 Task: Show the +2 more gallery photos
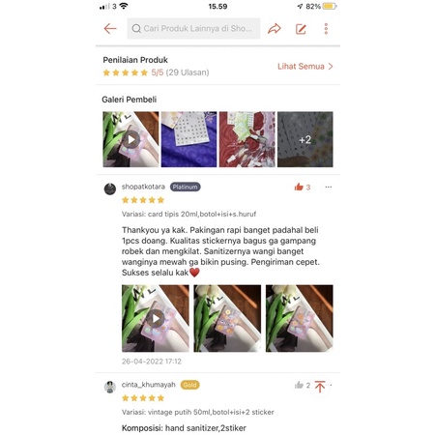(x=305, y=139)
